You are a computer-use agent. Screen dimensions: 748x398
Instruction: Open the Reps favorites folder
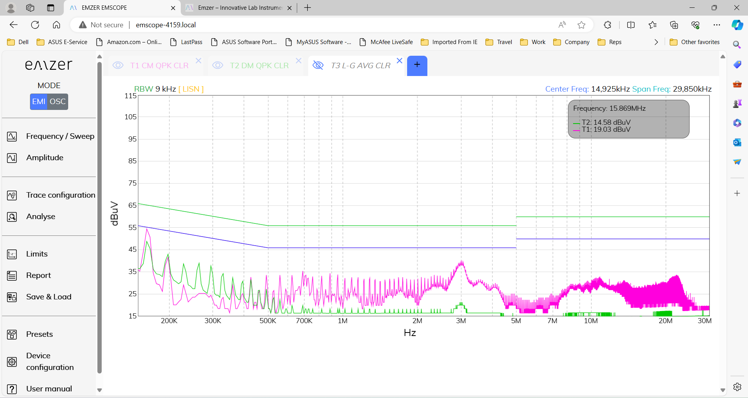(609, 42)
